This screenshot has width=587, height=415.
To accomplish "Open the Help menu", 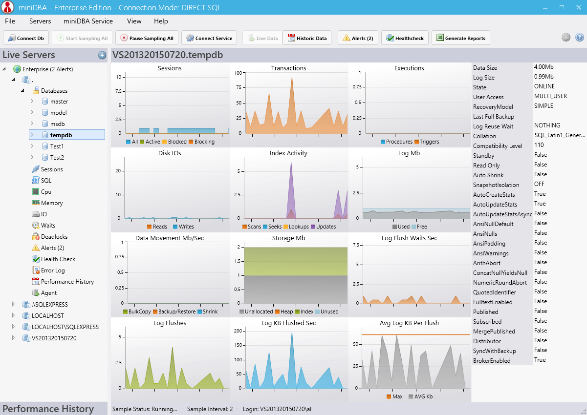I will [161, 21].
